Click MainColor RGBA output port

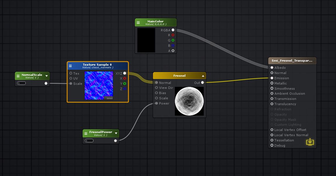tap(173, 30)
